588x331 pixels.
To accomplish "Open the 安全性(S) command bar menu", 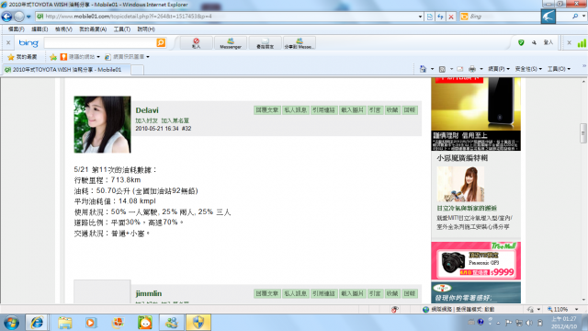I will [x=528, y=69].
